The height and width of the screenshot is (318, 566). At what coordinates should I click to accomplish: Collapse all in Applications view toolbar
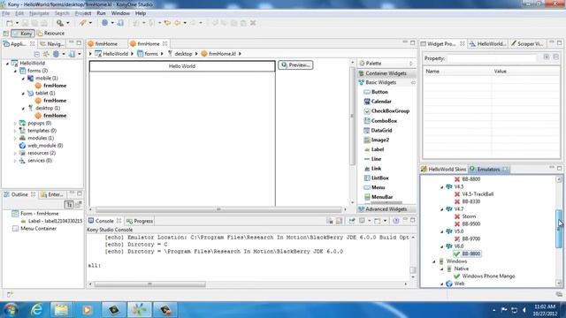(x=36, y=54)
